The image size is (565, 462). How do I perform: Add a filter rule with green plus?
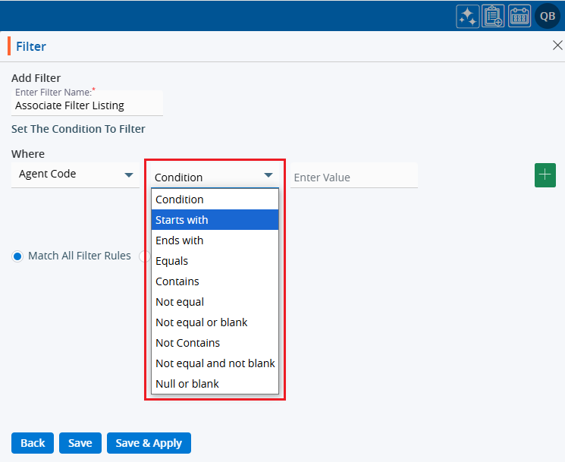(545, 174)
